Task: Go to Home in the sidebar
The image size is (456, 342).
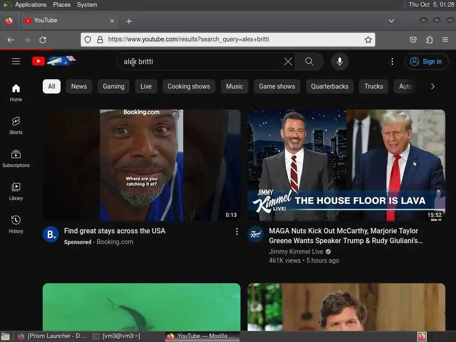Action: 16,93
